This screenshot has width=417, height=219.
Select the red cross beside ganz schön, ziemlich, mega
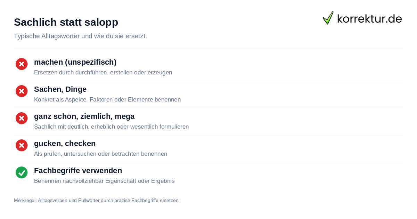pos(22,118)
